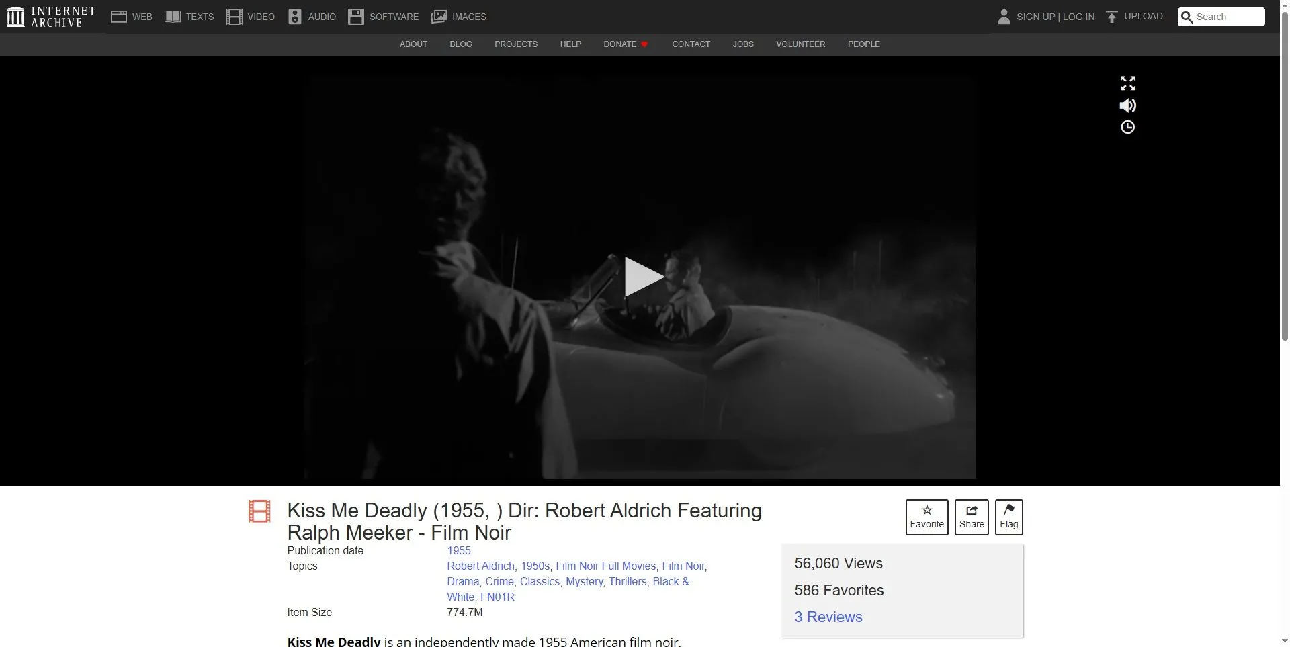
Task: Open the Mystery topic link
Action: [x=584, y=581]
